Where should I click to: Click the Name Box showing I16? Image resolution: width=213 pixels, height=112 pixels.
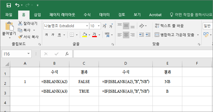(14, 54)
